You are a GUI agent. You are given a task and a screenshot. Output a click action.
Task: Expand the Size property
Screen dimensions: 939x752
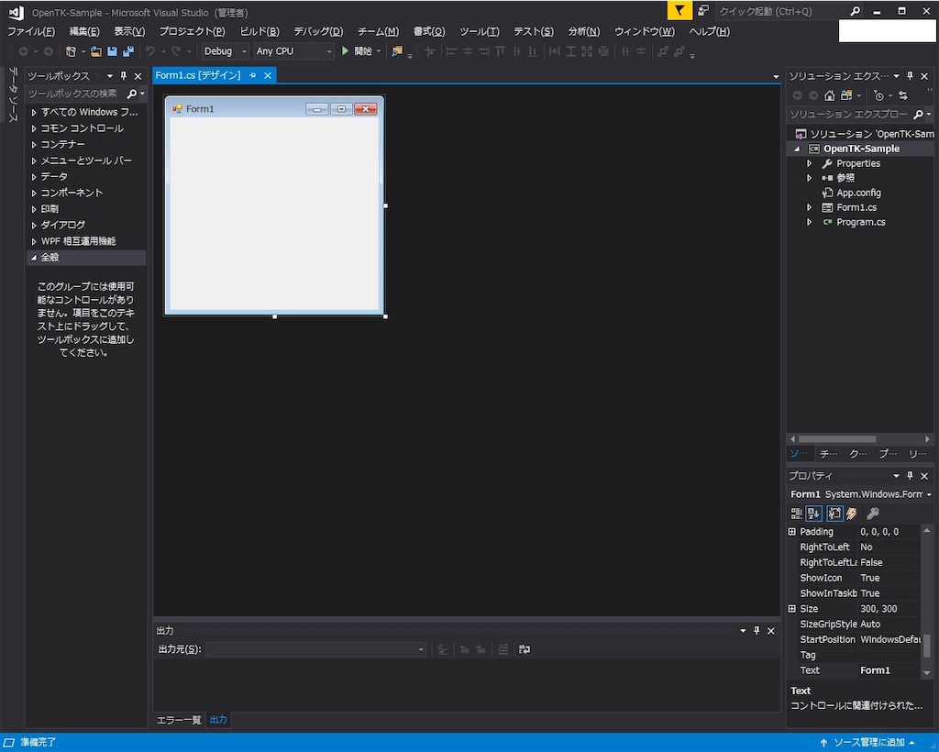tap(792, 609)
